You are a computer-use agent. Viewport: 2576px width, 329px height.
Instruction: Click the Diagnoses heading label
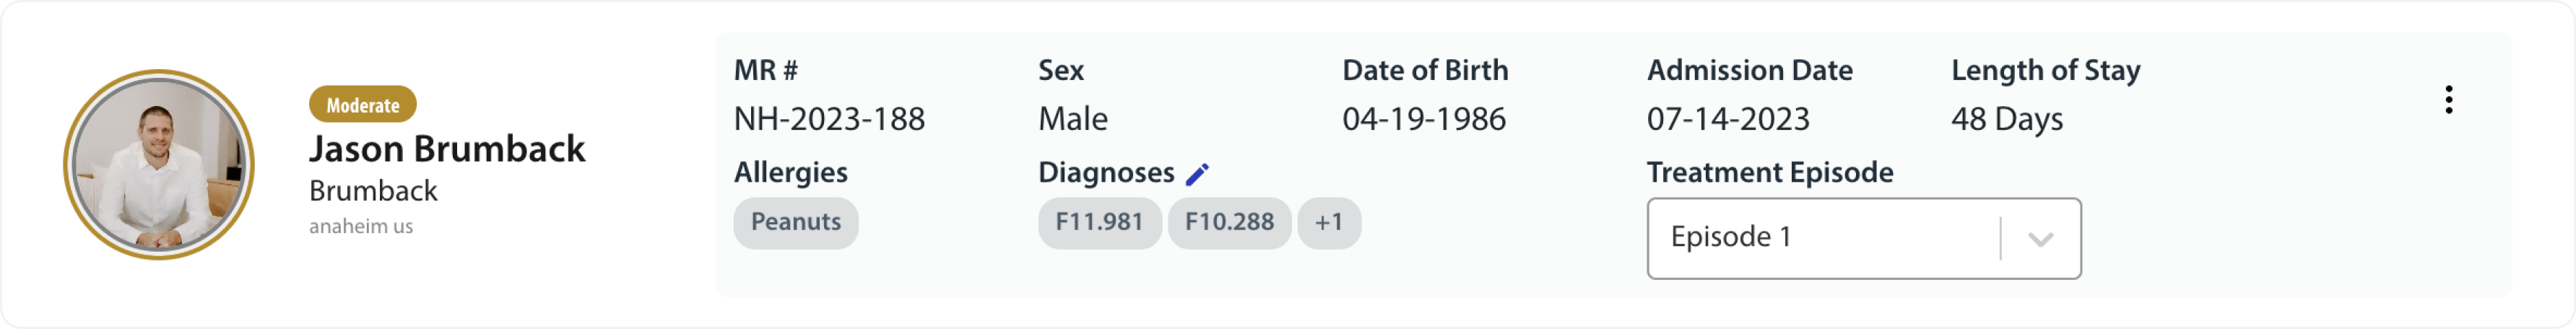click(x=1106, y=172)
